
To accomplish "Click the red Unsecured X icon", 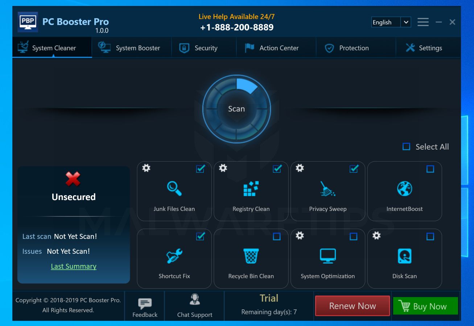I will [73, 179].
